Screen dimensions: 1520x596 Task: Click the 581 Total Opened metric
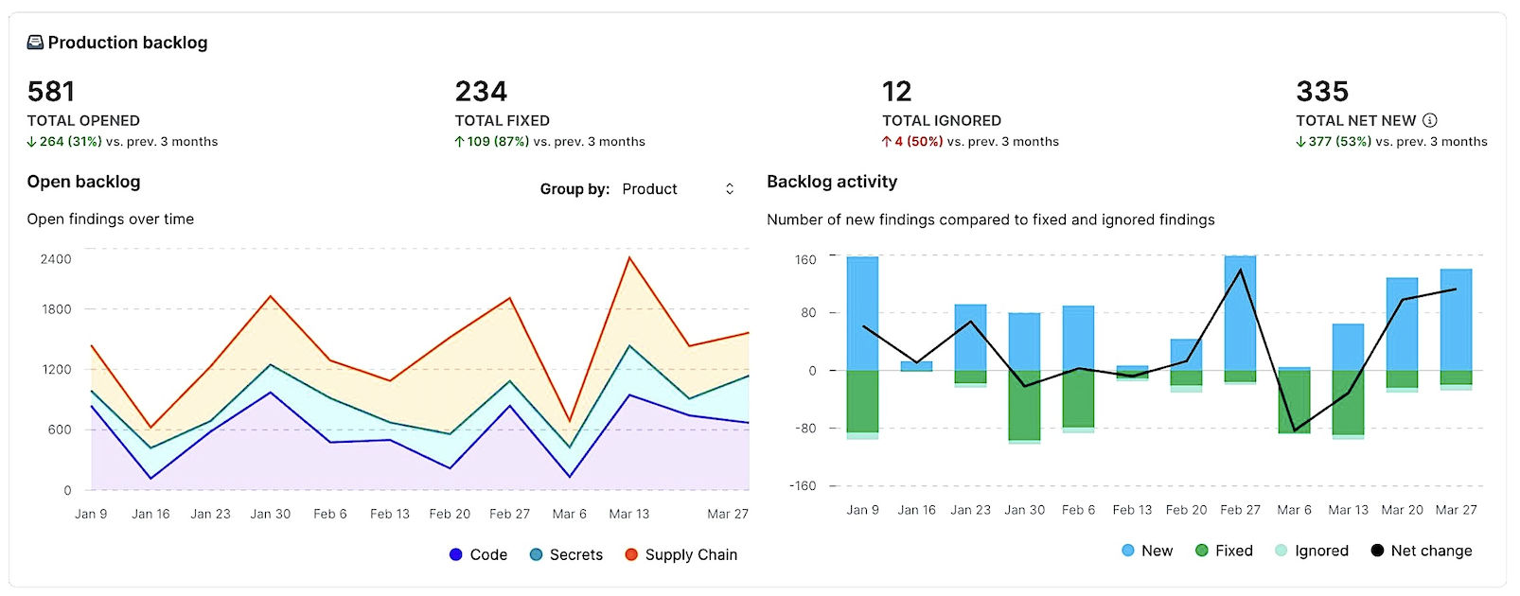(x=51, y=92)
